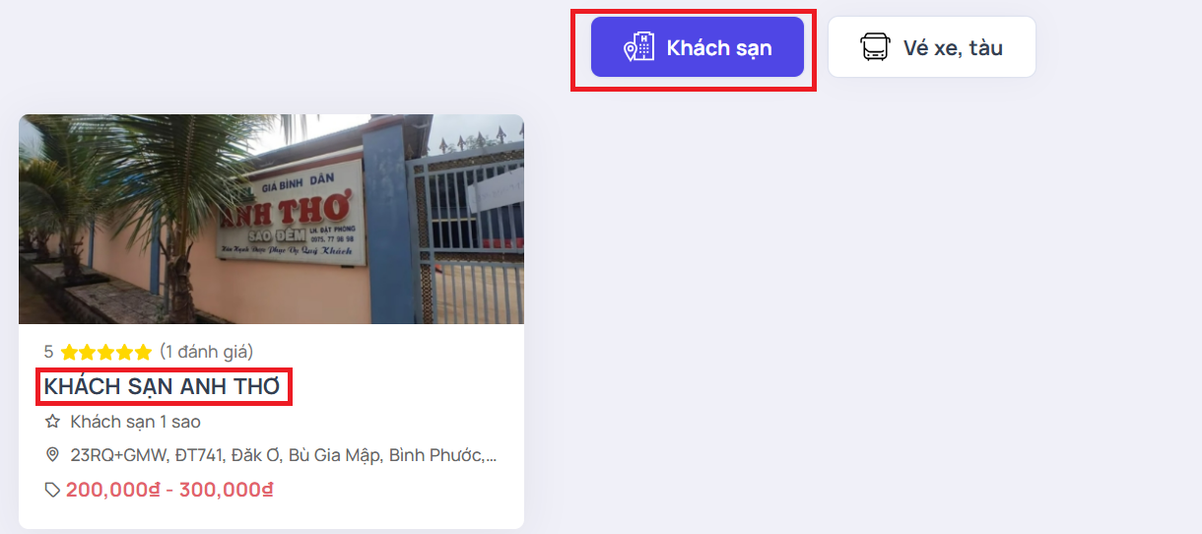Select the middle yellow rating star
This screenshot has height=534, width=1202.
(x=106, y=352)
